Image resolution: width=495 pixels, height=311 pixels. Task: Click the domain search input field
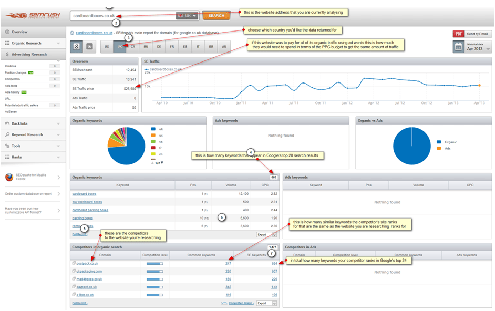[x=123, y=15]
